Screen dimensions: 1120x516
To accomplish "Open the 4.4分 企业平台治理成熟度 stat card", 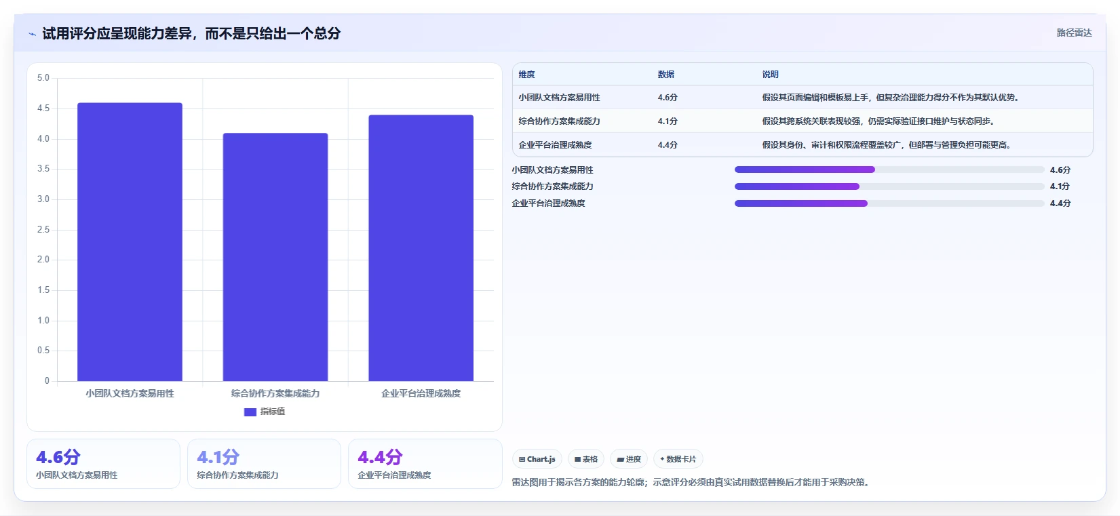I will 425,464.
